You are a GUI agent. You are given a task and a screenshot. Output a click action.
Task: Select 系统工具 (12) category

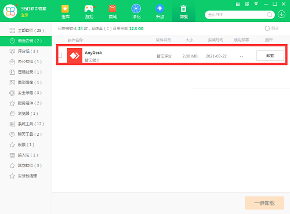coord(26,124)
